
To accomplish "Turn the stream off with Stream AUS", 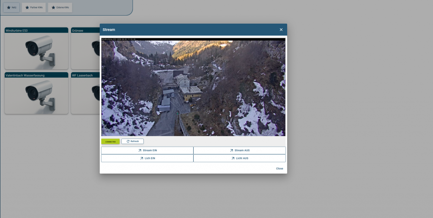I will coord(239,150).
